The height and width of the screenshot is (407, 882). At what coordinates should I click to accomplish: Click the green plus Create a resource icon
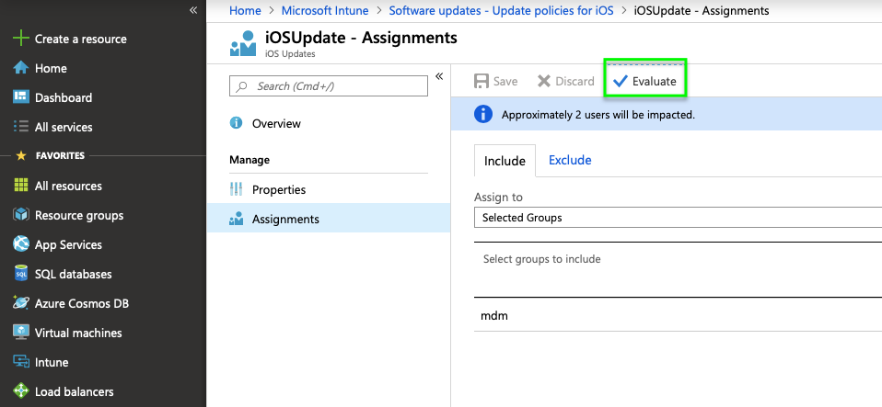(21, 39)
